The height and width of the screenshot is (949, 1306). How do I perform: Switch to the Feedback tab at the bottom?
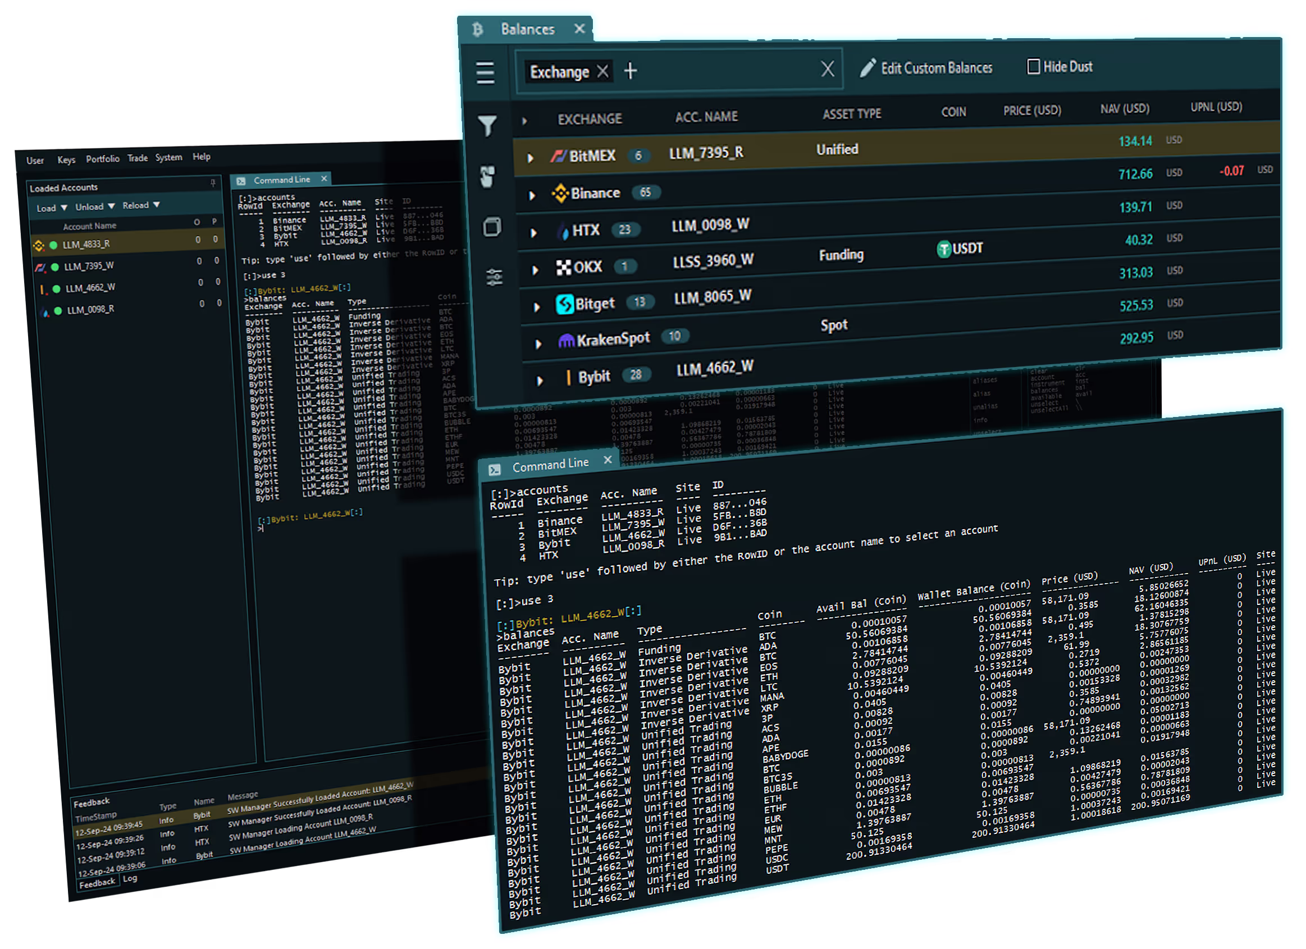tap(97, 883)
